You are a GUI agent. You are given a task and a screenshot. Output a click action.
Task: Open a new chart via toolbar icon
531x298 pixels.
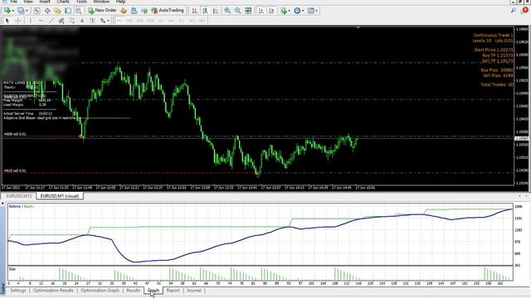tap(7, 11)
